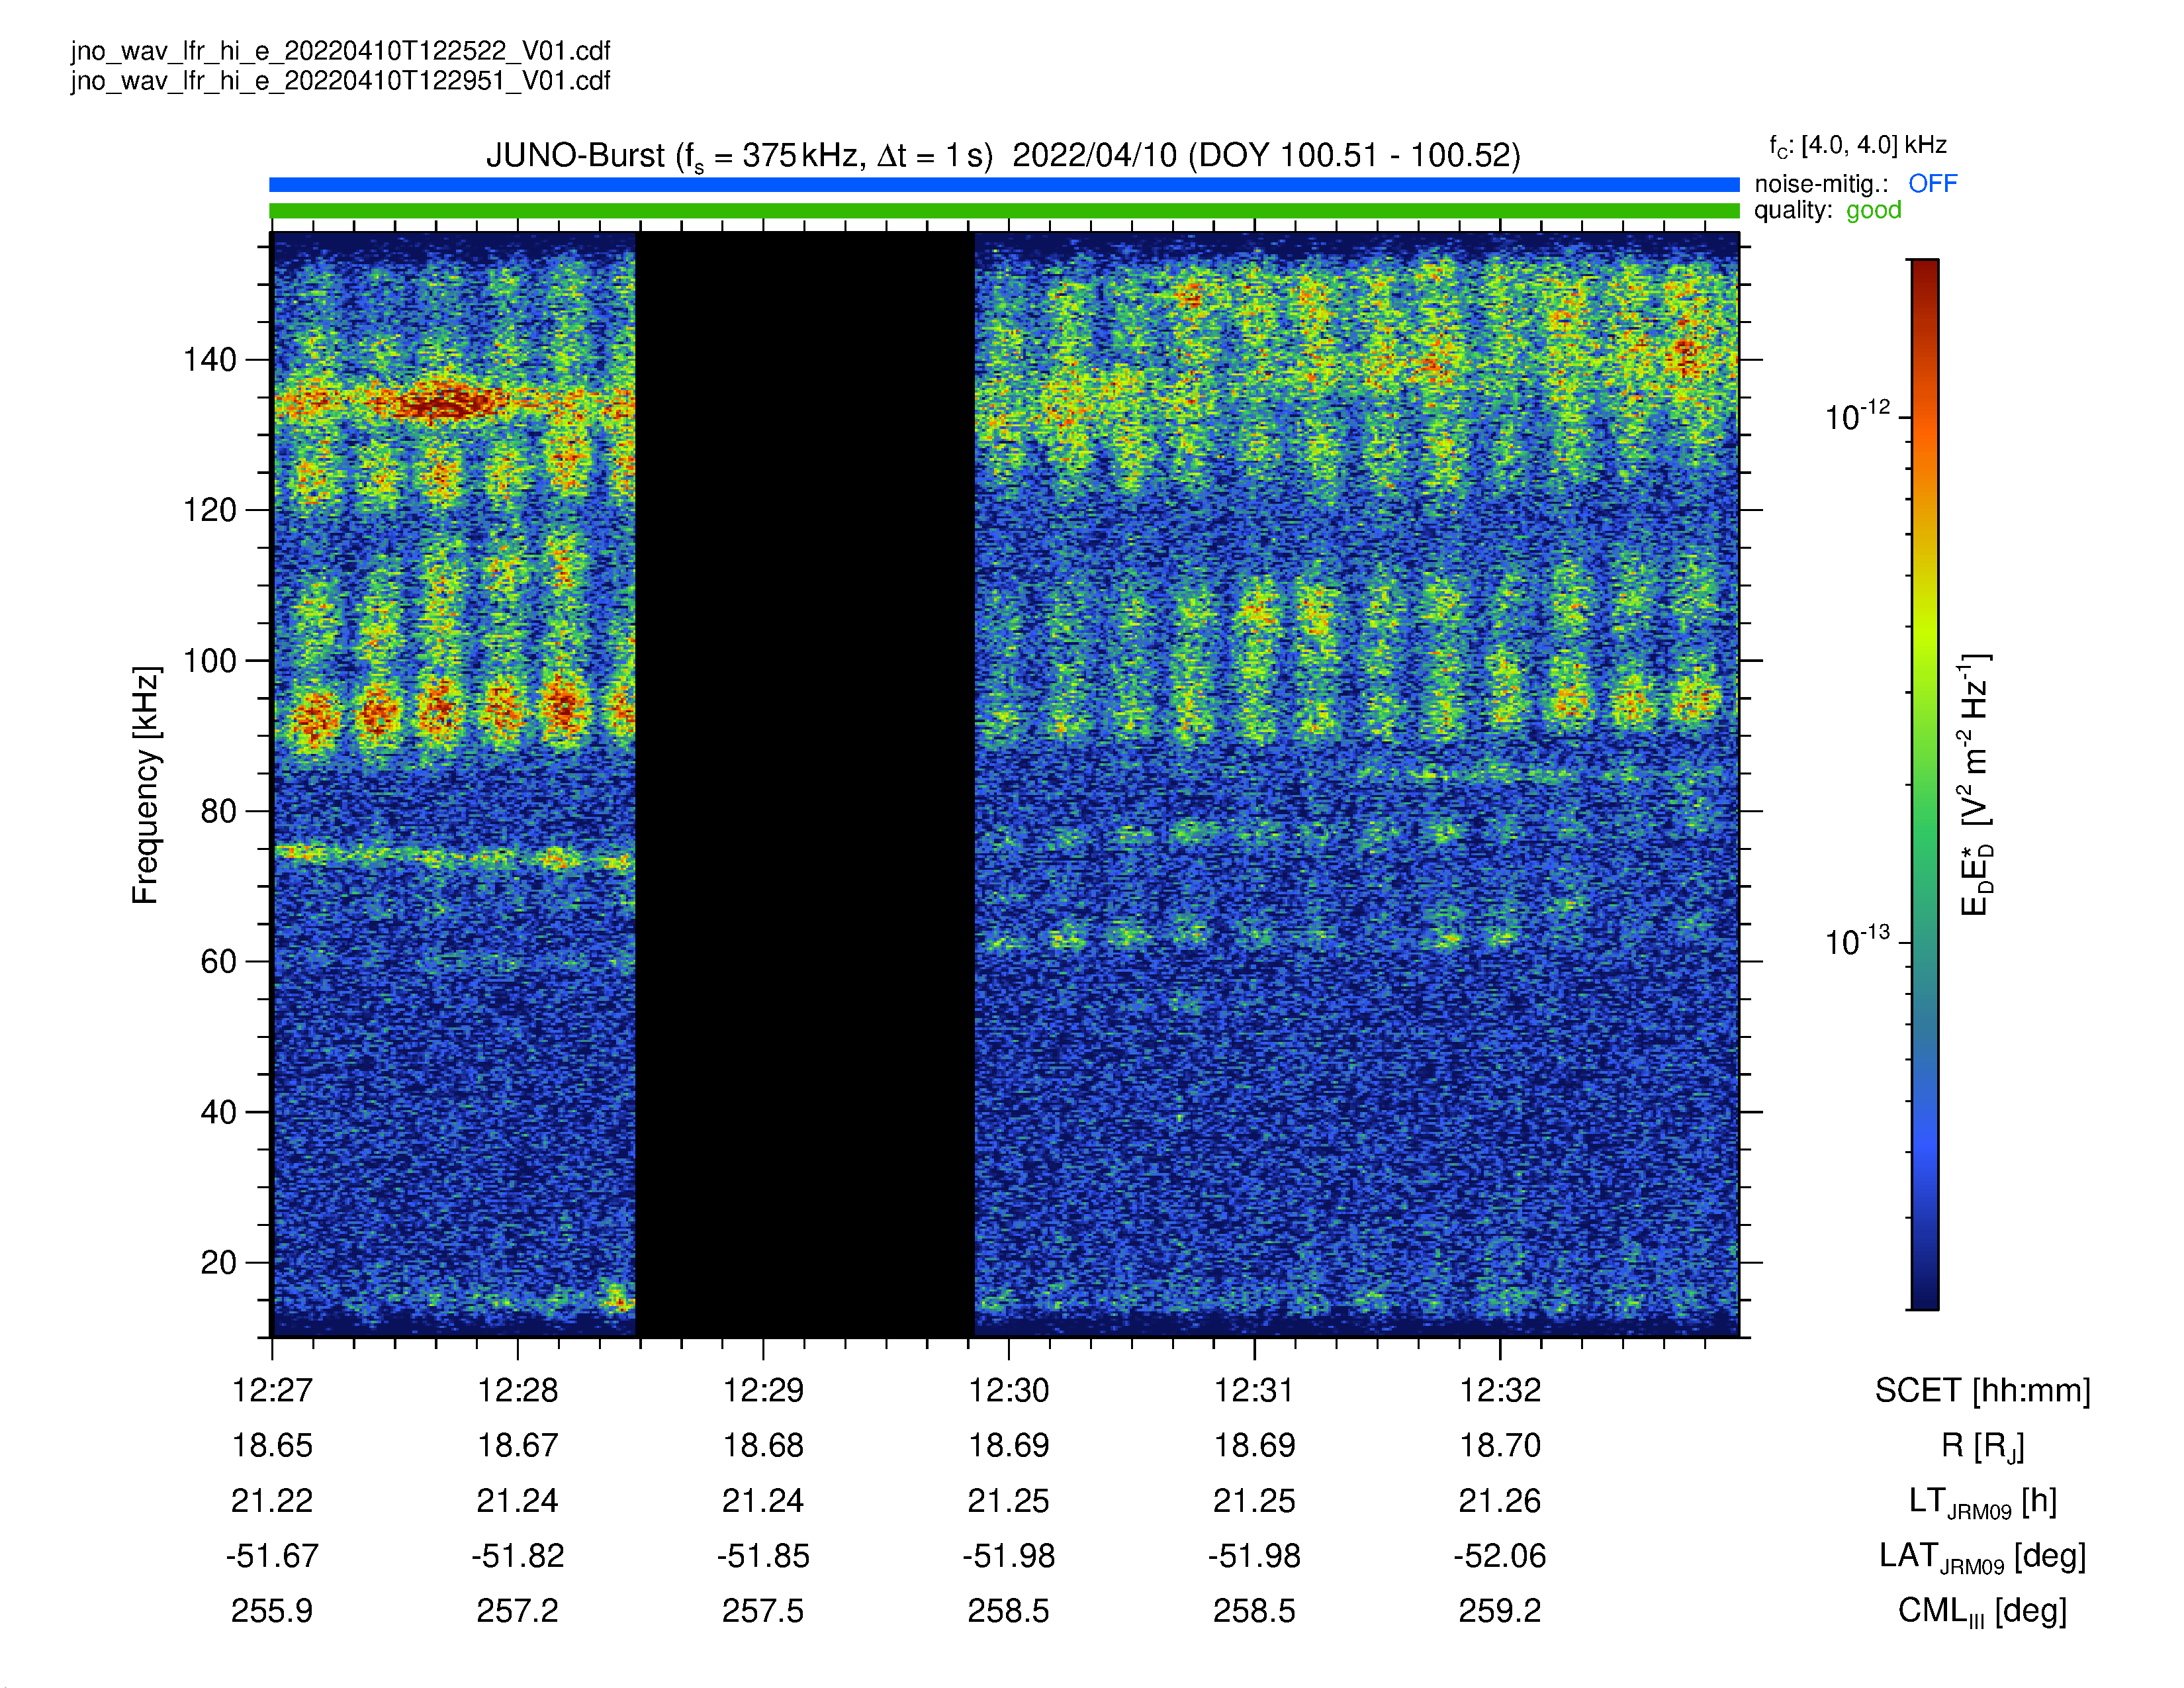
Task: Click the 100 frequency tick label
Action: click(209, 661)
